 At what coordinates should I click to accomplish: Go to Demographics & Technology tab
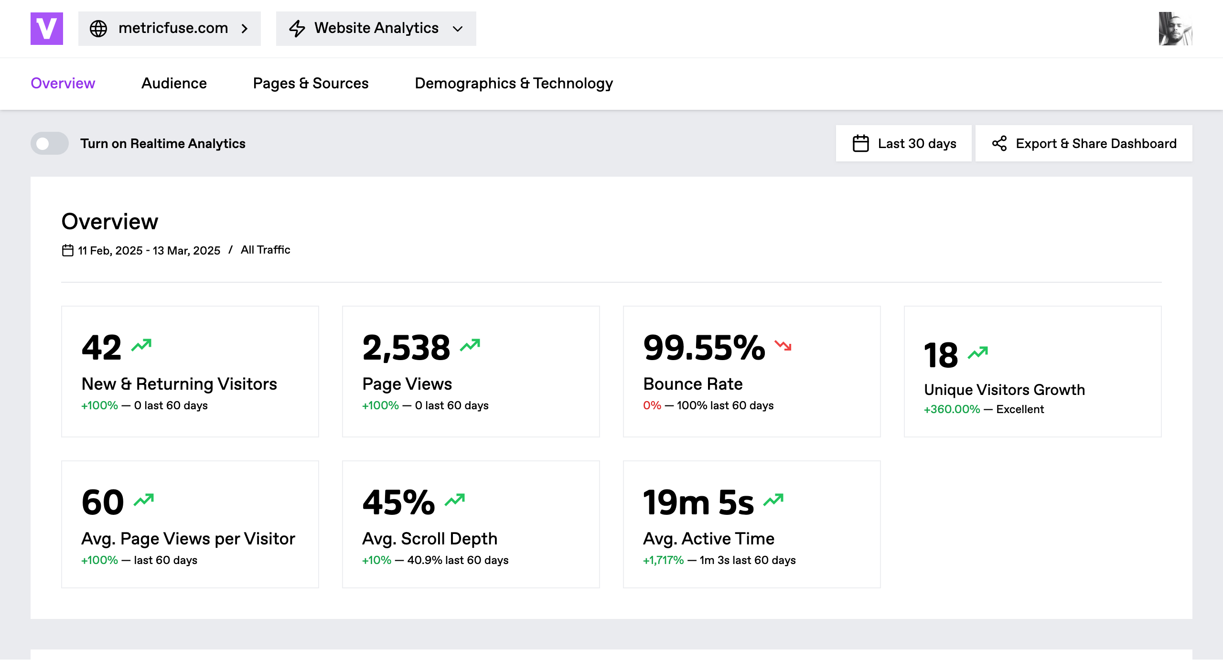[x=514, y=83]
